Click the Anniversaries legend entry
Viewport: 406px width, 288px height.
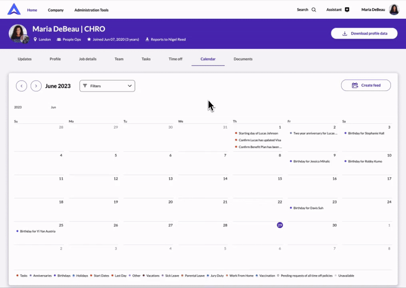(x=41, y=276)
